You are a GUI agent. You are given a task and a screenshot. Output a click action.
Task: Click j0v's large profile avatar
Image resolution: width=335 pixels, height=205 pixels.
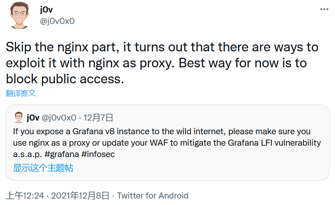19,15
